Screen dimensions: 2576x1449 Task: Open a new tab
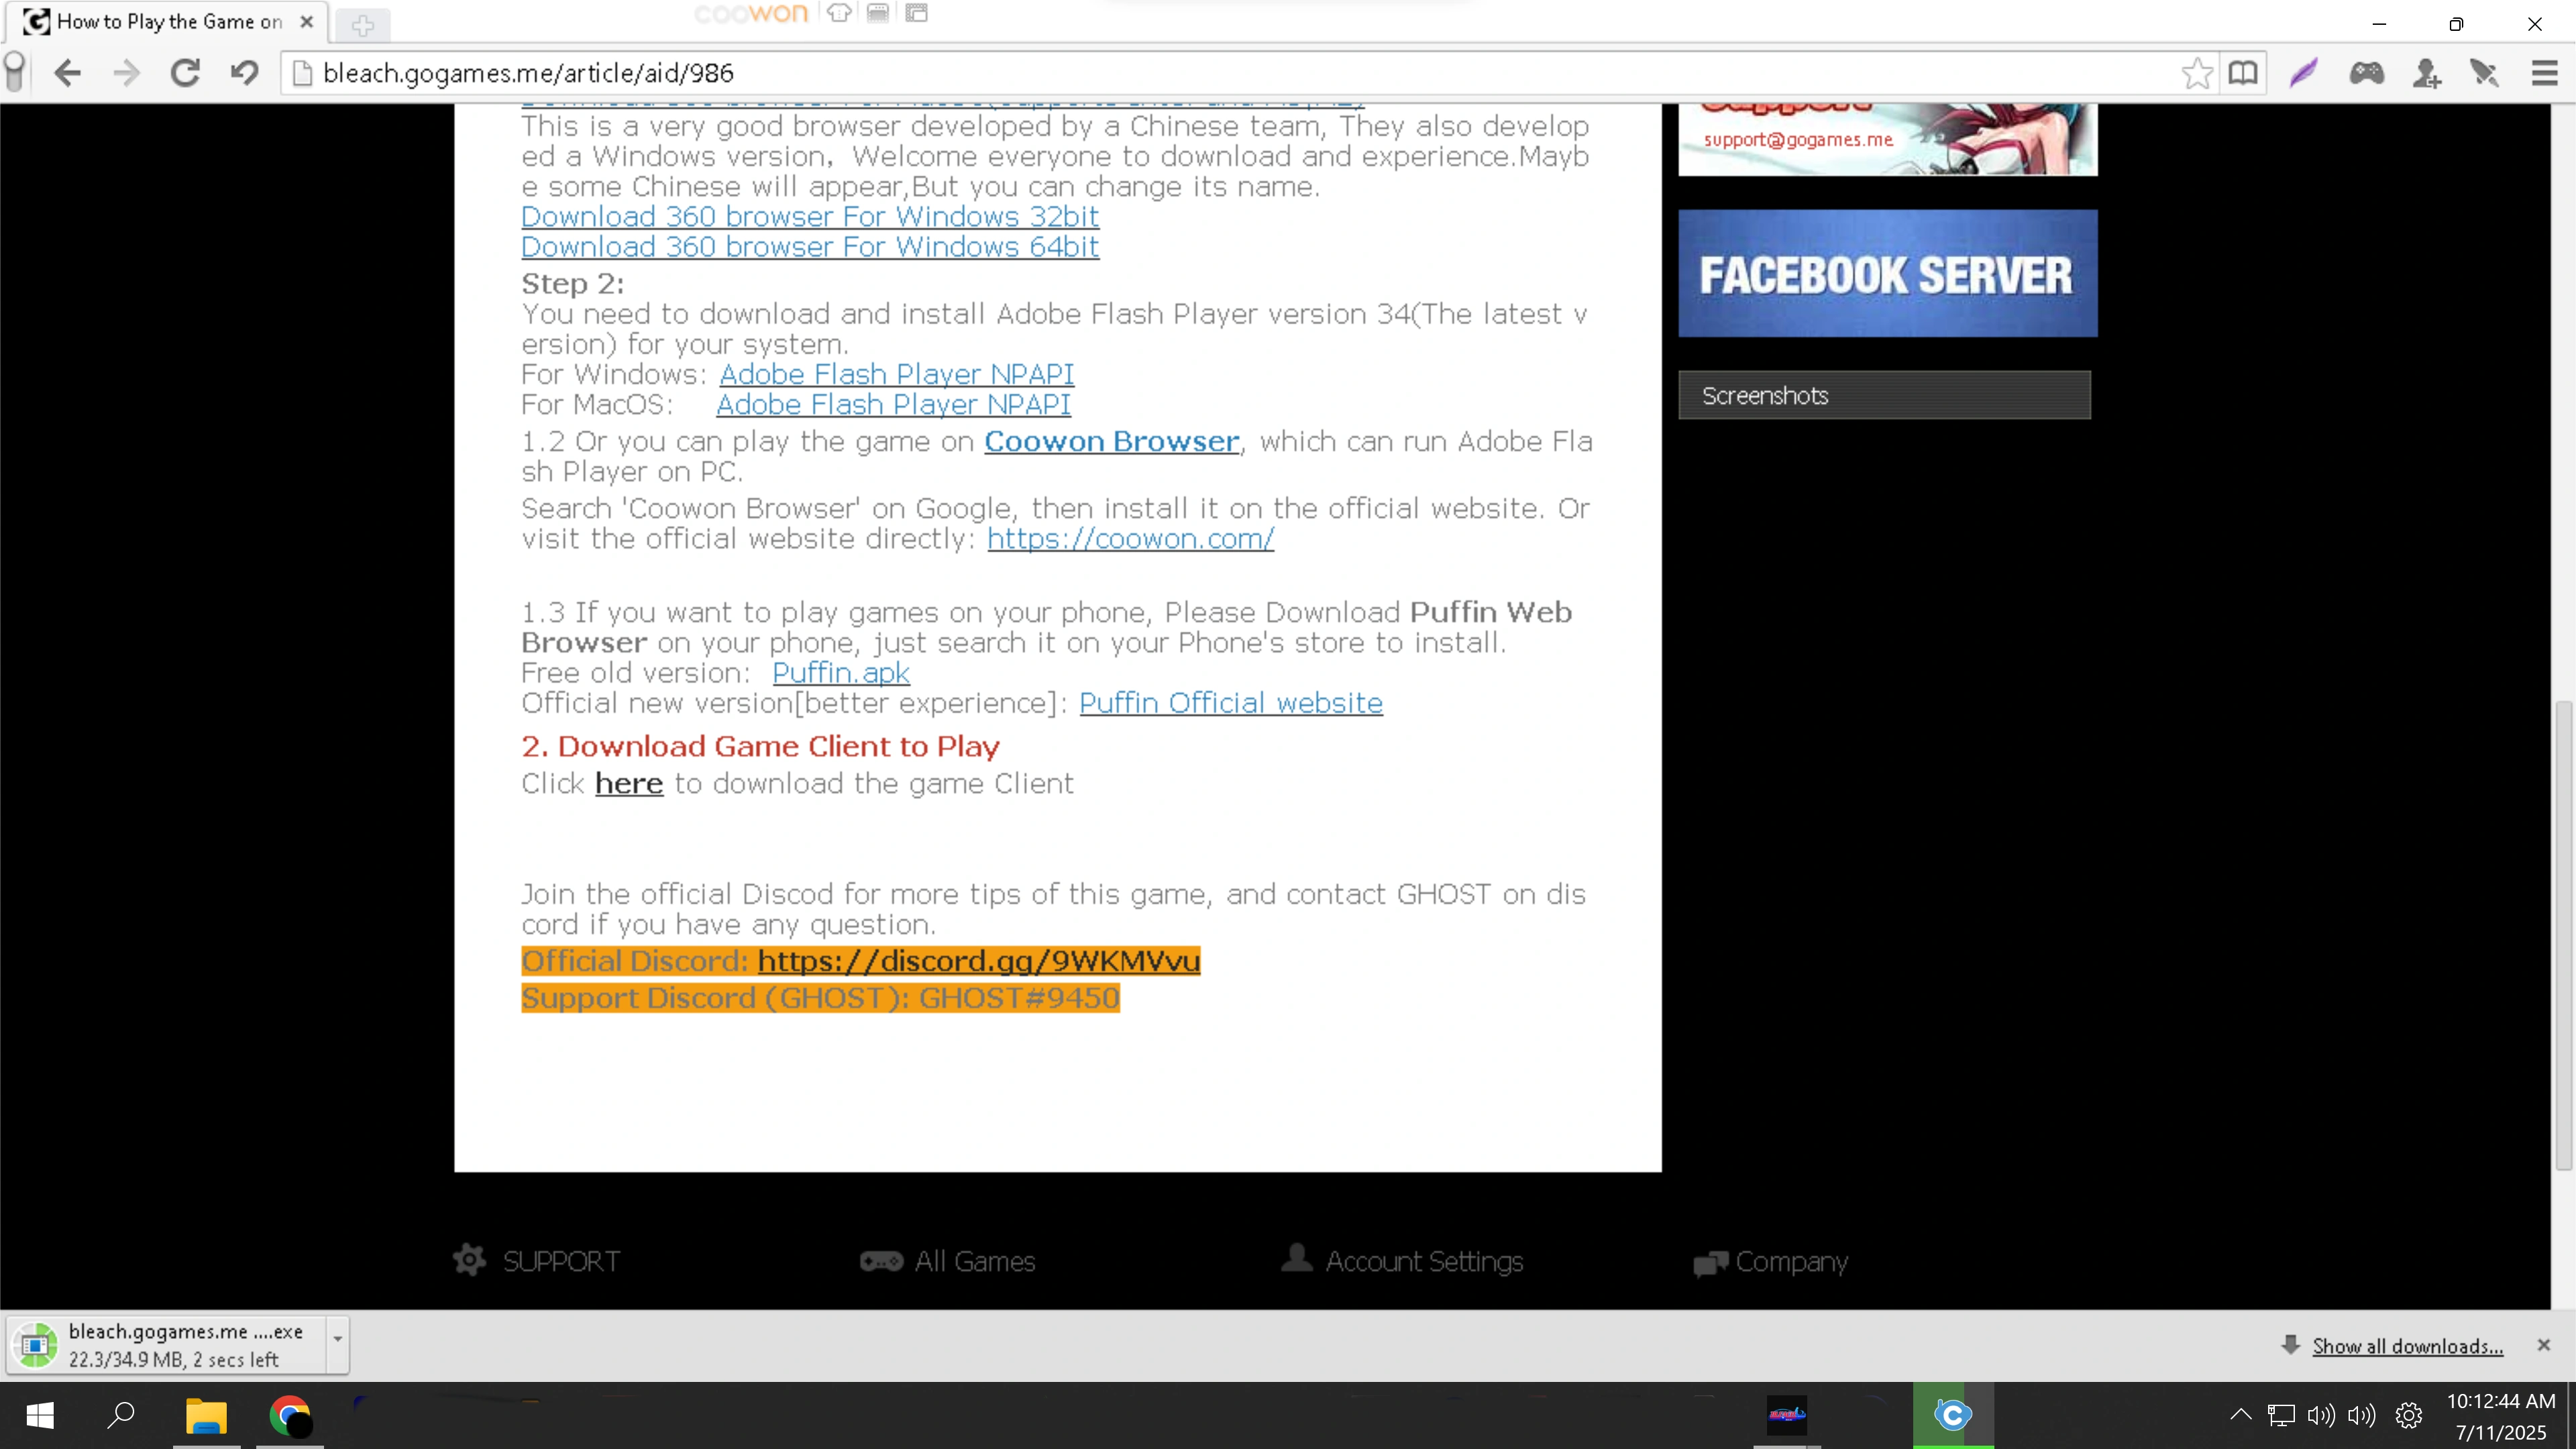pos(363,24)
